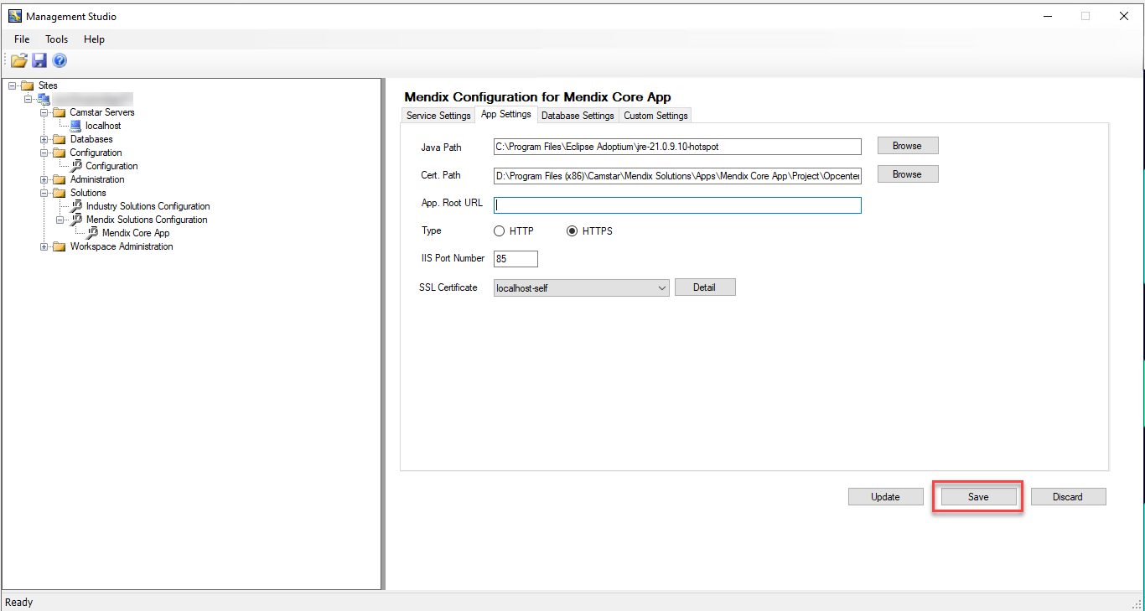Click the floppy disk save toolbar icon

39,60
